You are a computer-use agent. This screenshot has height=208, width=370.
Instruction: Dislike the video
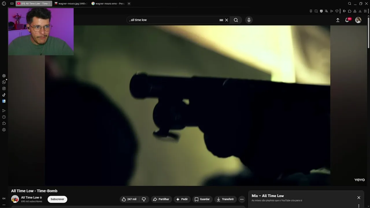(x=144, y=199)
